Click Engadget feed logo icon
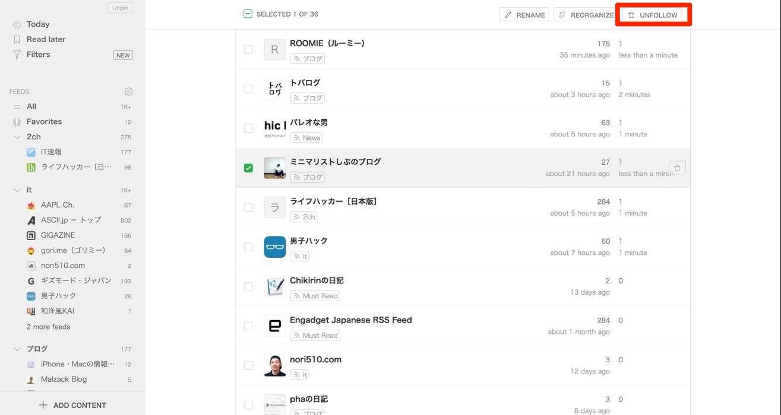Image resolution: width=781 pixels, height=415 pixels. point(275,326)
